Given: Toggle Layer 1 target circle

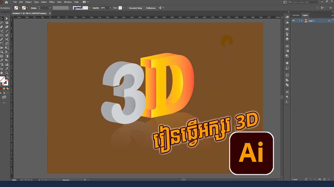Looking at the screenshot, I should pos(329,21).
